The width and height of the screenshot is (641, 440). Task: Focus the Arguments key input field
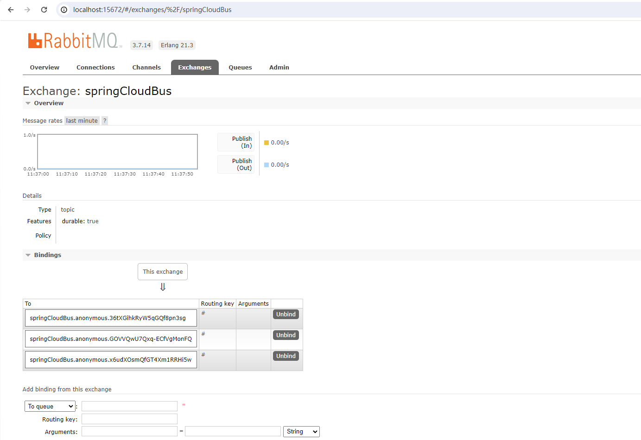[129, 431]
